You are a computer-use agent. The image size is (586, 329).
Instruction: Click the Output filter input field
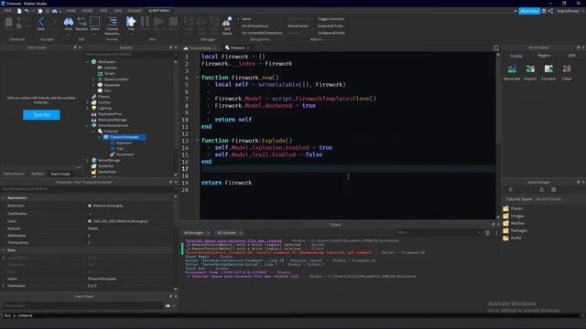[438, 233]
